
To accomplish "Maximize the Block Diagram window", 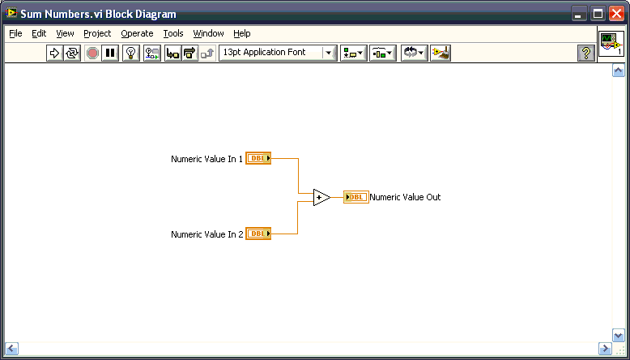I will click(x=598, y=14).
